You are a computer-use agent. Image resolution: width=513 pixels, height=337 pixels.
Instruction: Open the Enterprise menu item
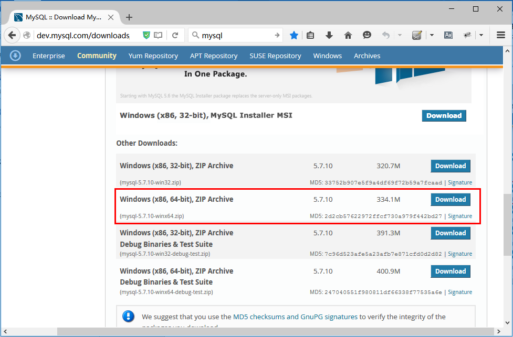click(x=49, y=56)
